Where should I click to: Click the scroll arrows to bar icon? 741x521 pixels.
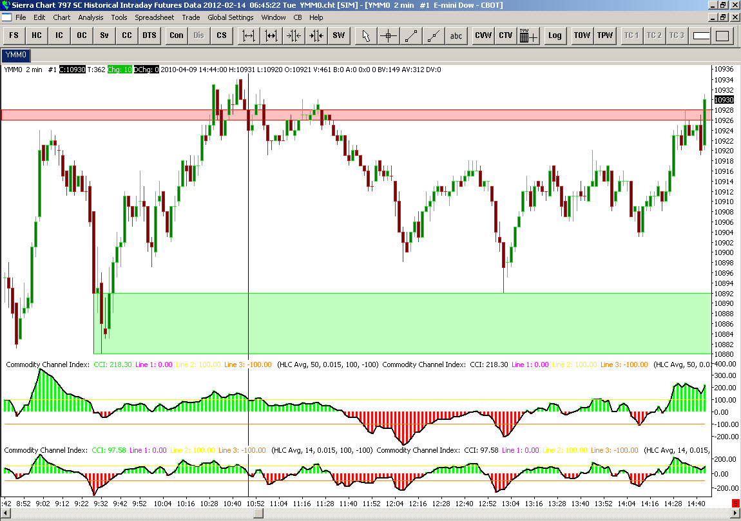[316, 35]
